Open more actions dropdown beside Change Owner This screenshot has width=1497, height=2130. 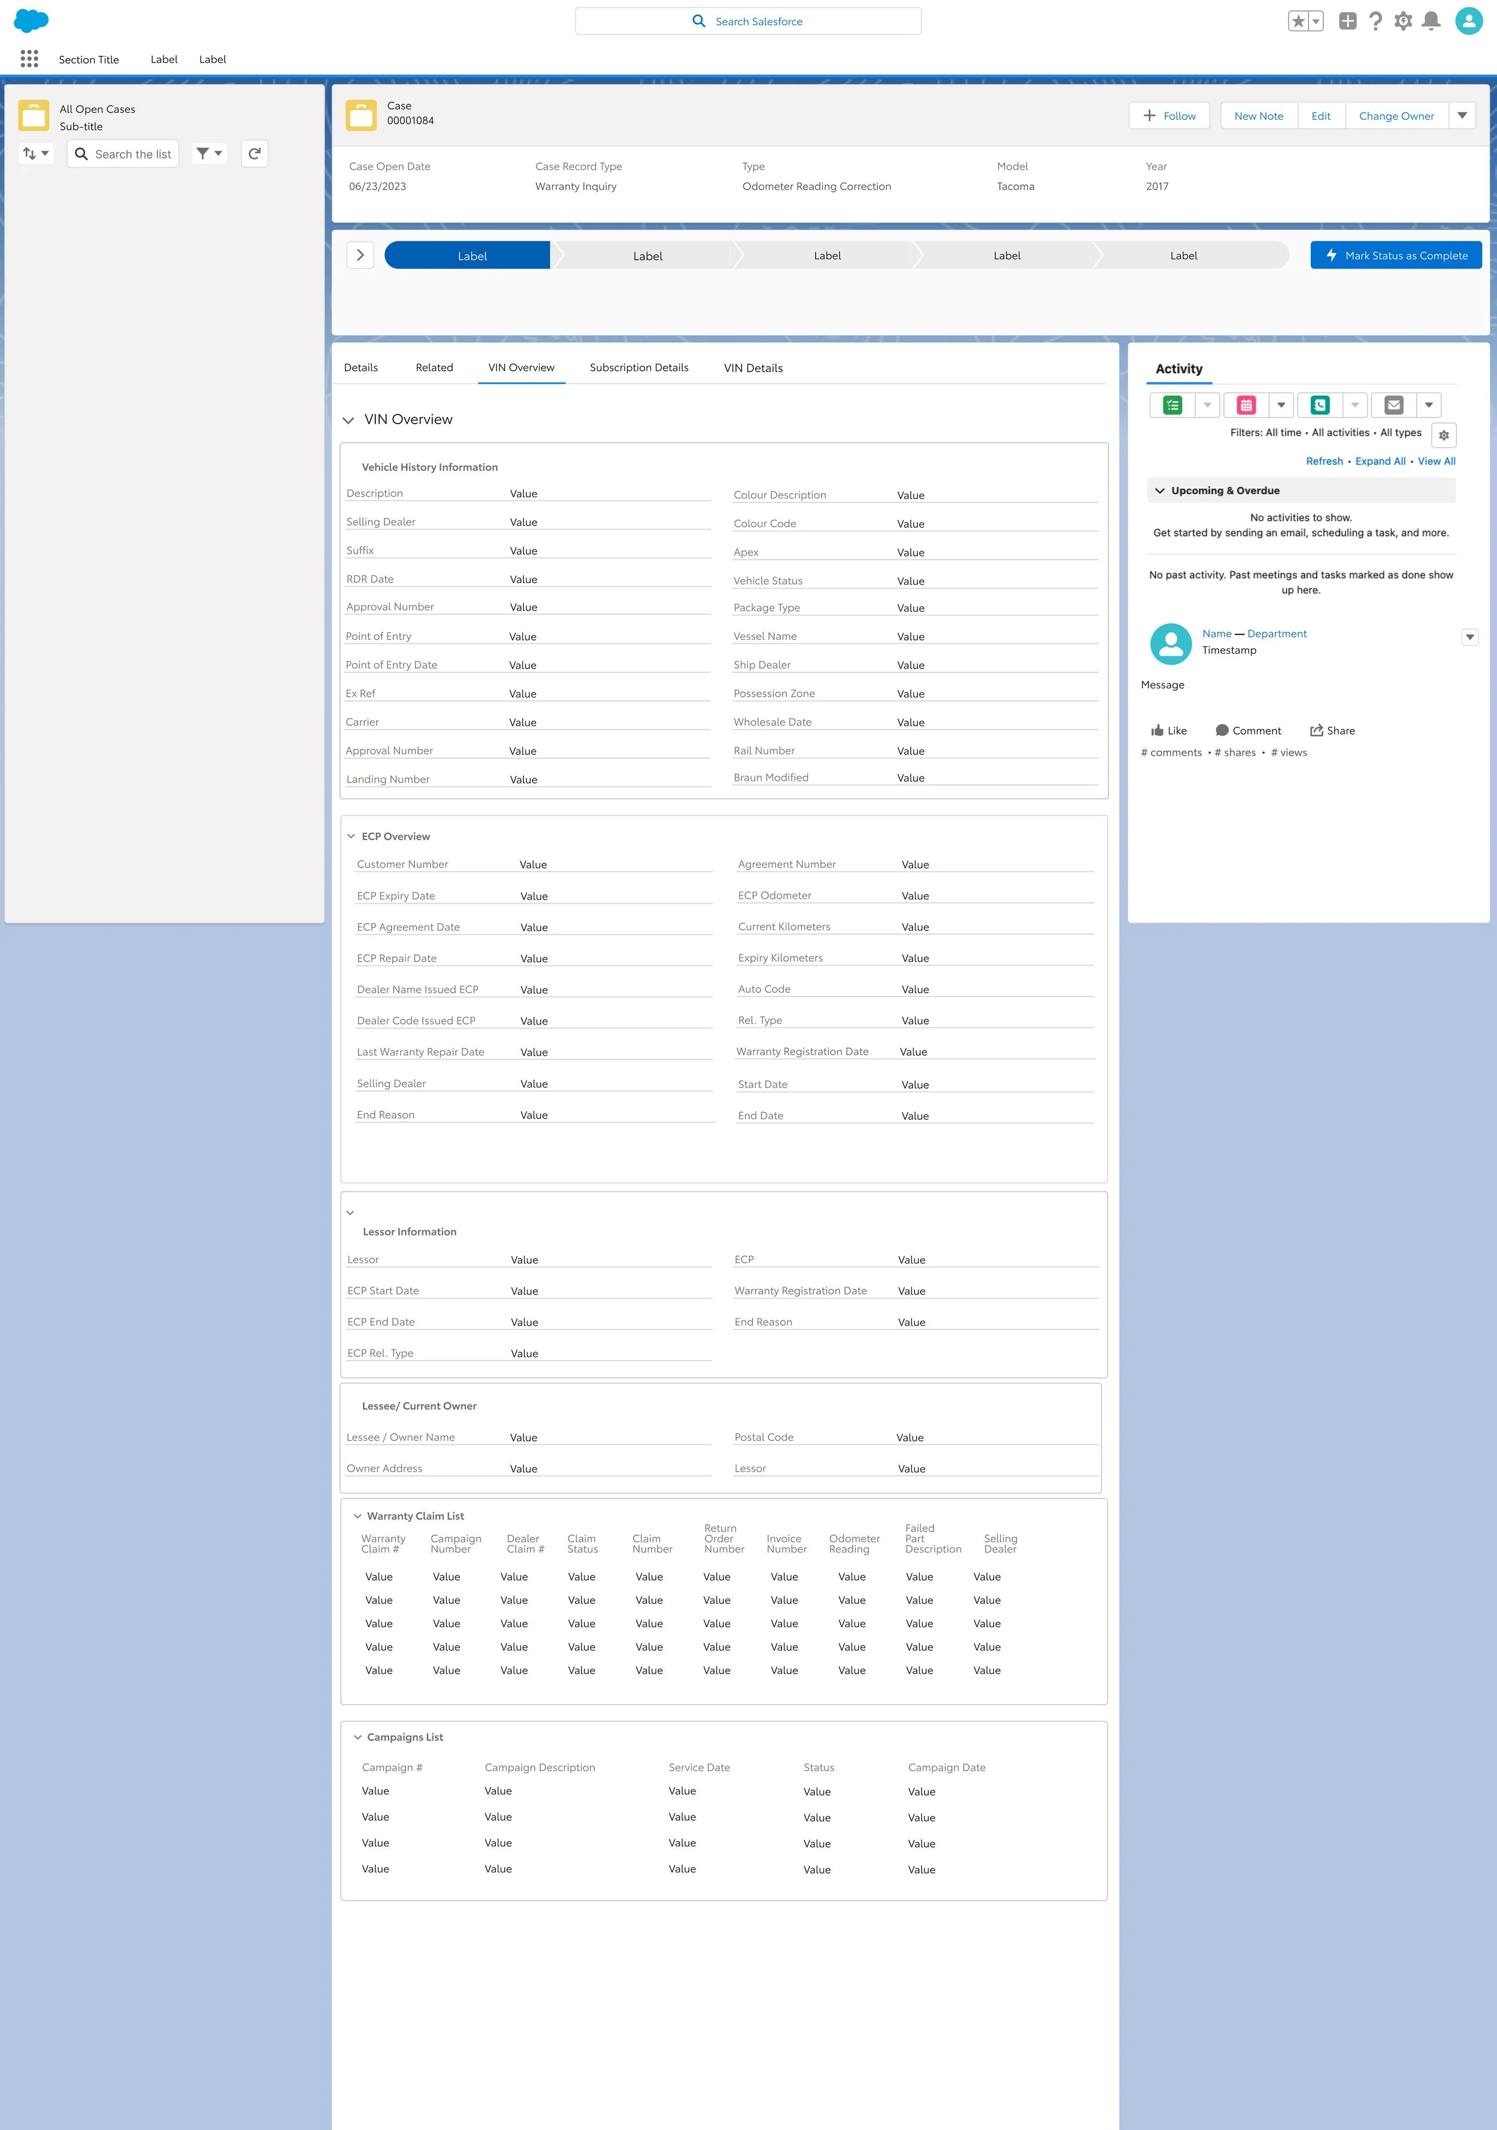click(x=1462, y=115)
